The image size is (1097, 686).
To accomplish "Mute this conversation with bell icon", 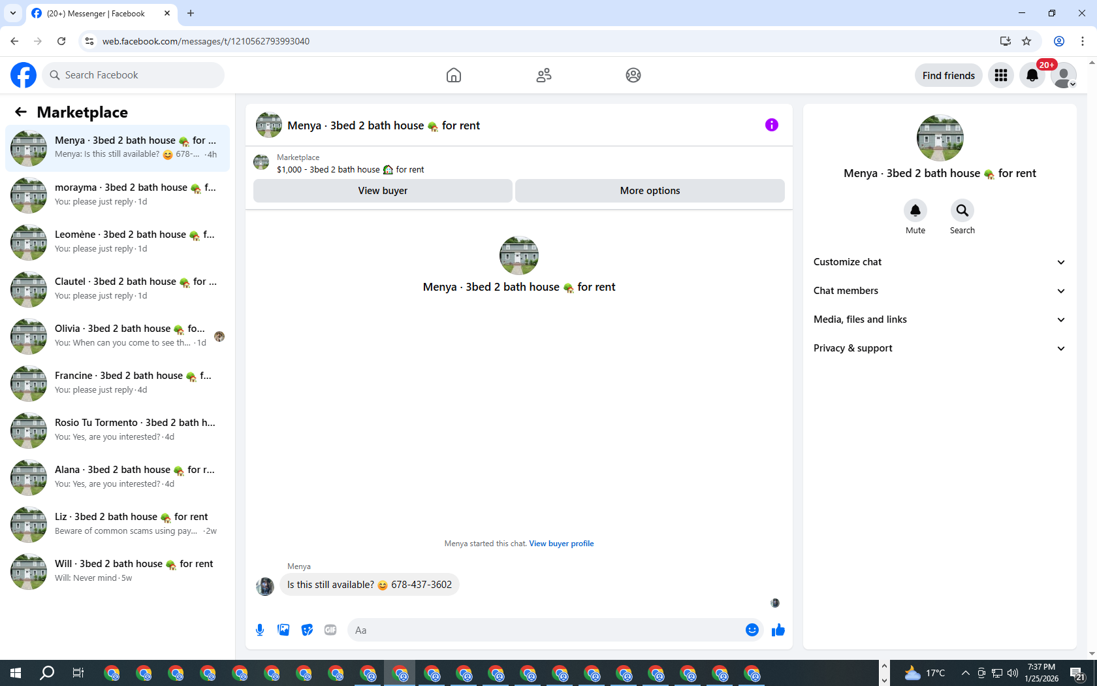I will click(x=915, y=210).
